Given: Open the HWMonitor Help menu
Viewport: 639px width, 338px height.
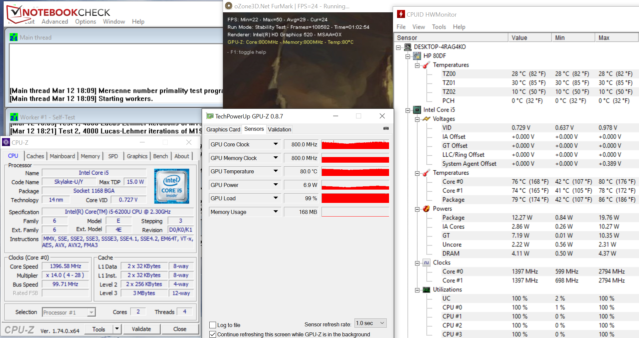Looking at the screenshot, I should [x=459, y=27].
